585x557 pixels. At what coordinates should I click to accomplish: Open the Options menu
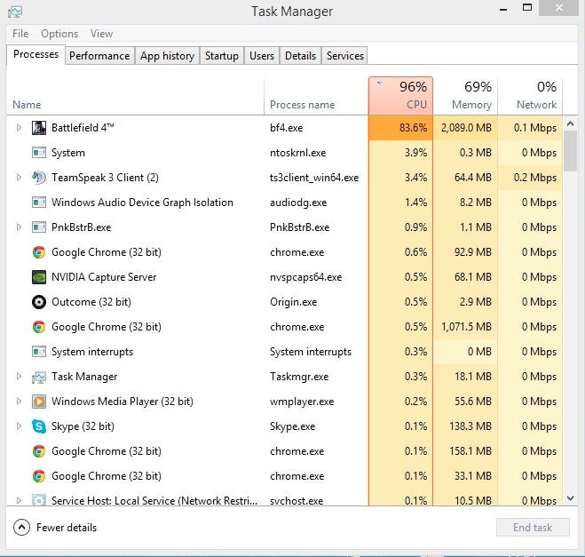pyautogui.click(x=59, y=34)
